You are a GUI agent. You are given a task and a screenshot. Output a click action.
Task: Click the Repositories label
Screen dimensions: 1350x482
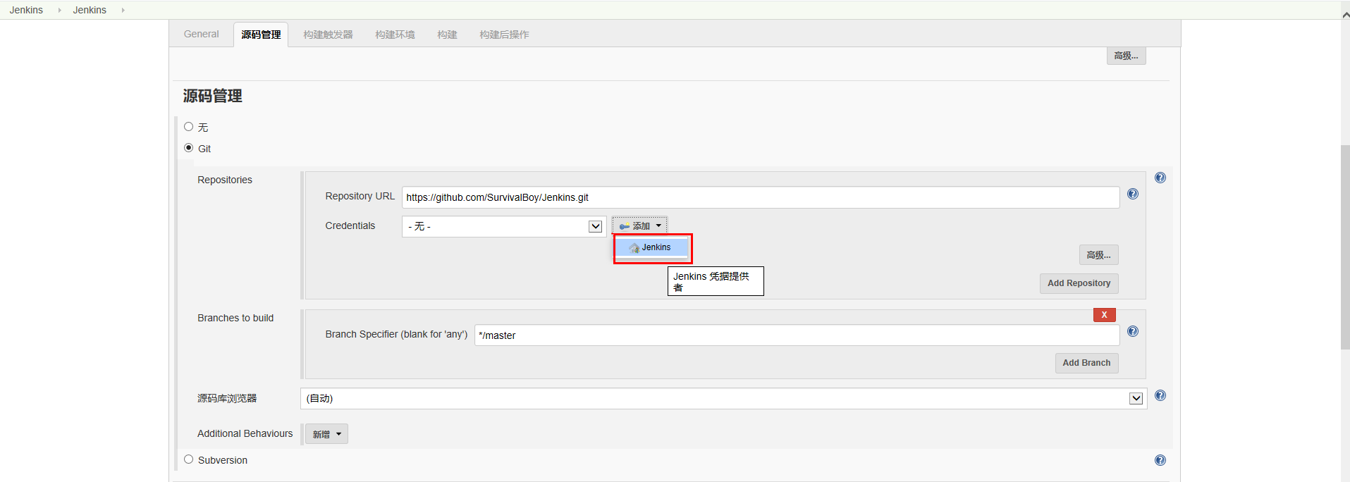tap(225, 180)
